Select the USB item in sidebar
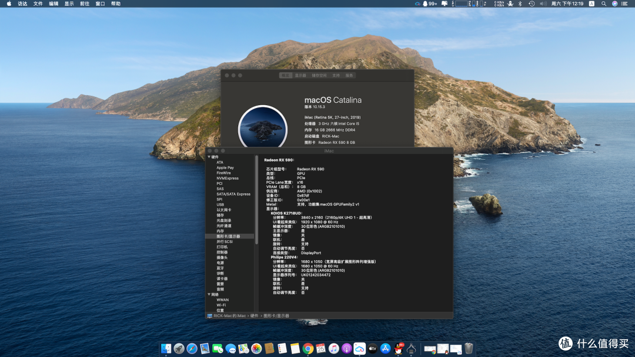Viewport: 635px width, 357px height. [220, 204]
